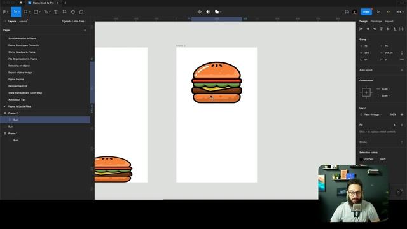Click the Boolean operations icon
This screenshot has height=229, width=407.
(x=217, y=12)
